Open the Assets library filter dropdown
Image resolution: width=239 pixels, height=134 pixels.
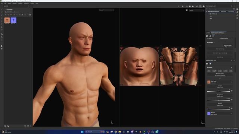tap(11, 12)
